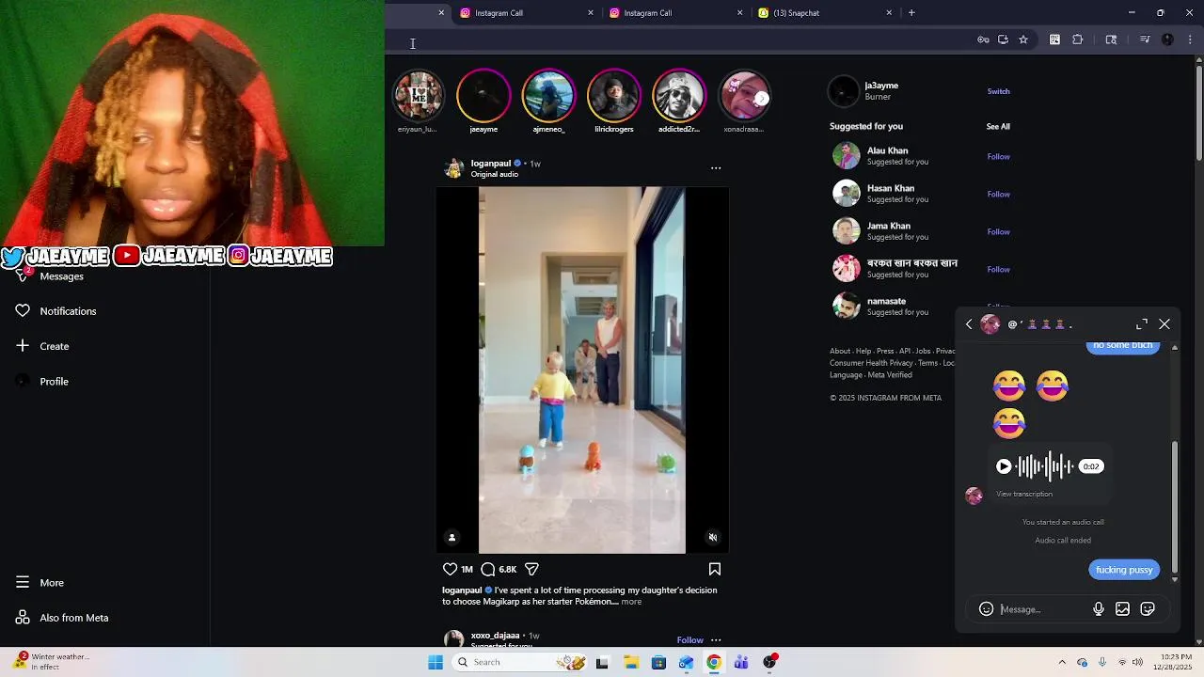Like the loganpaul post with the heart
This screenshot has width=1204, height=677.
tap(450, 569)
